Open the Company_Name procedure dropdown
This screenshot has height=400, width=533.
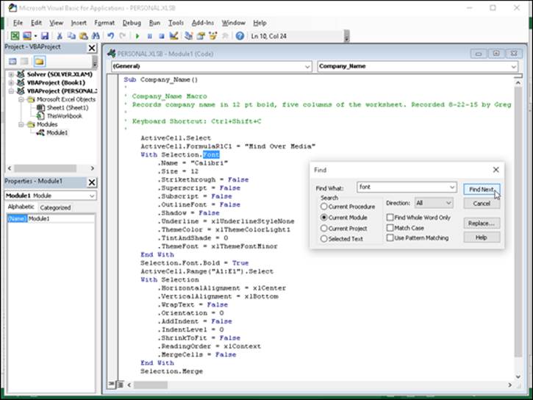coord(514,66)
